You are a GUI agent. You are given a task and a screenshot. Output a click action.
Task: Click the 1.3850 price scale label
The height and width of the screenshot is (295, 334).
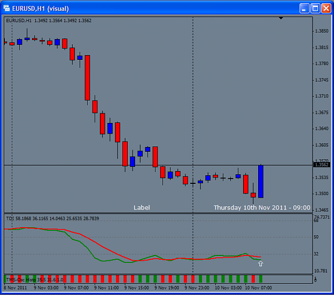coord(322,31)
